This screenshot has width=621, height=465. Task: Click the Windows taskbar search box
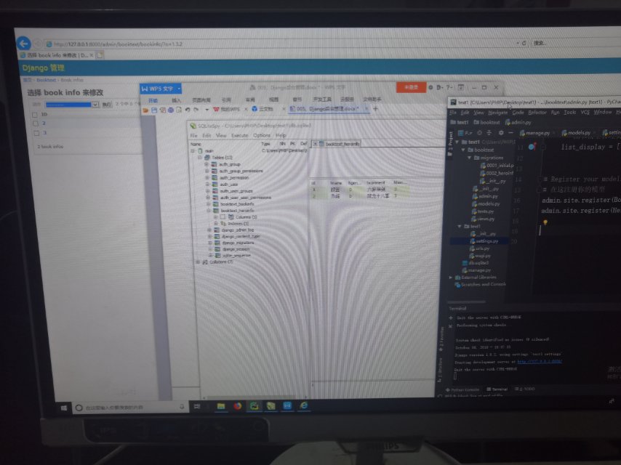tap(129, 407)
